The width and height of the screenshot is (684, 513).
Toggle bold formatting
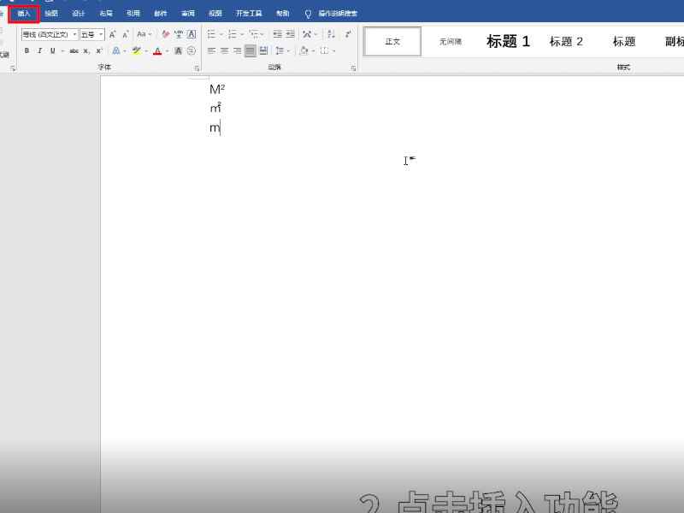(27, 50)
